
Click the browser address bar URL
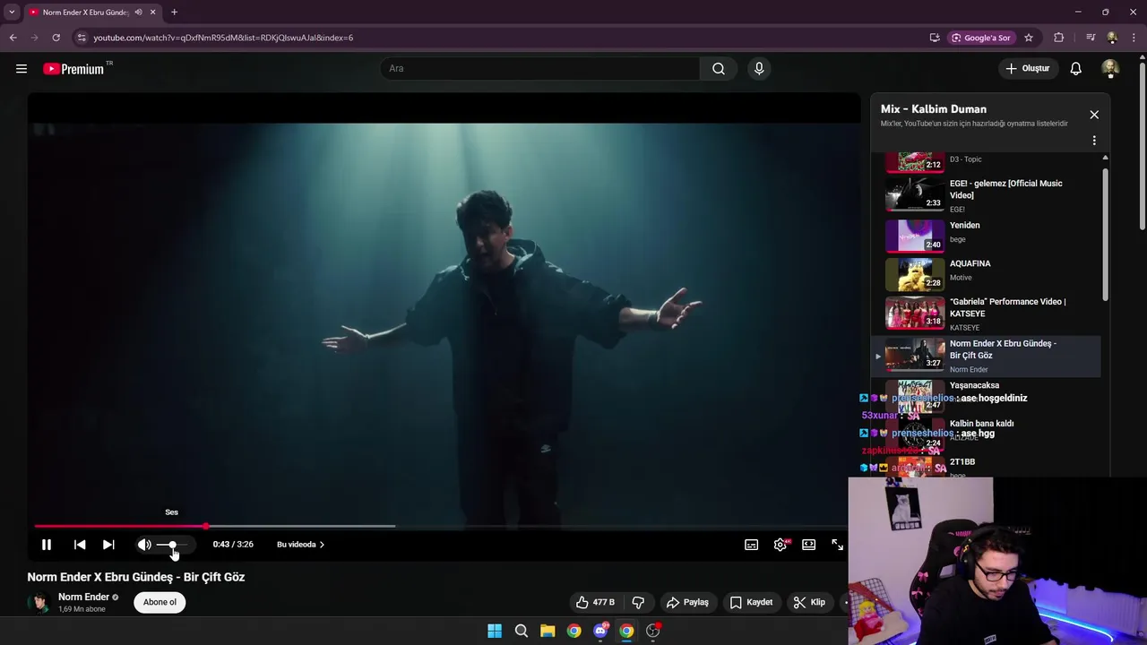[x=223, y=38]
